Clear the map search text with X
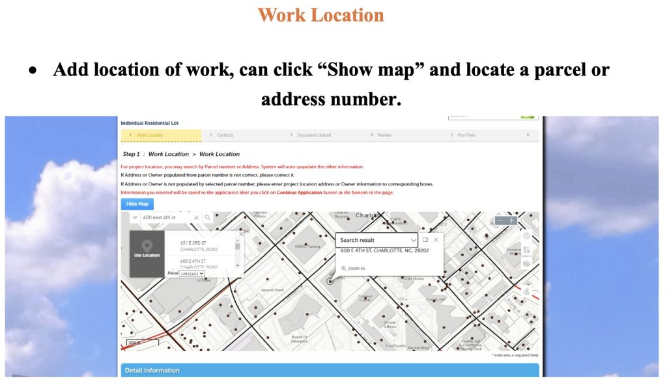The height and width of the screenshot is (387, 667). click(197, 218)
